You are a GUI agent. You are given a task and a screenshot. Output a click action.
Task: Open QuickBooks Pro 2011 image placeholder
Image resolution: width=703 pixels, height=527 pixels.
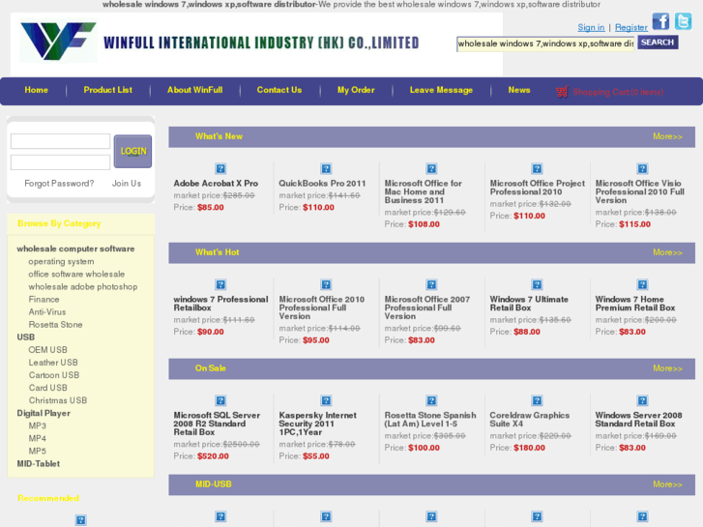coord(326,168)
